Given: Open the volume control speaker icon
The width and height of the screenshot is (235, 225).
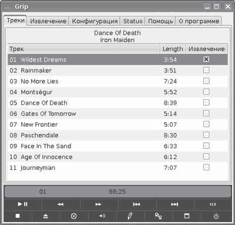Looking at the screenshot, I should (x=102, y=216).
